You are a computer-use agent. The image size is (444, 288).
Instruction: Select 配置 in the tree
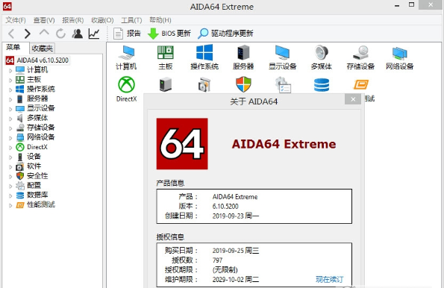pyautogui.click(x=34, y=185)
